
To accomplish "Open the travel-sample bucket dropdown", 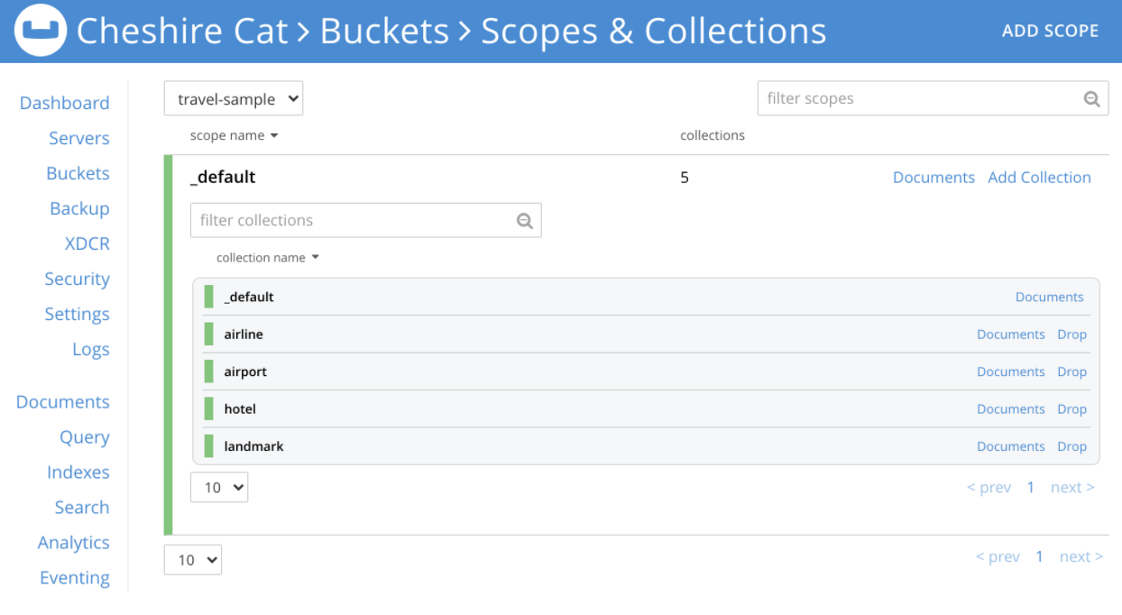I will pyautogui.click(x=234, y=99).
